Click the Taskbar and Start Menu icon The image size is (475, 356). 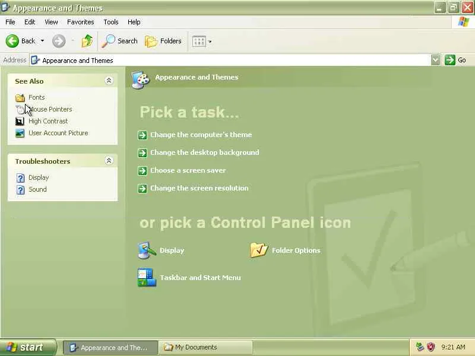click(x=147, y=277)
